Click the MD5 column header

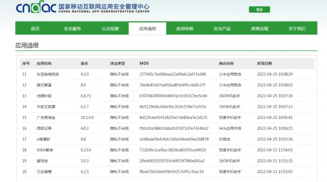tap(144, 63)
